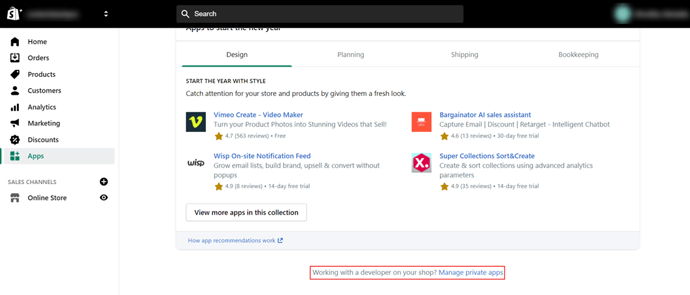The width and height of the screenshot is (690, 295).
Task: Click View more apps in this collection
Action: [x=246, y=212]
